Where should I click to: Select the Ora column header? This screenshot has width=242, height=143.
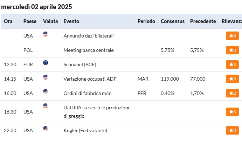(x=8, y=21)
